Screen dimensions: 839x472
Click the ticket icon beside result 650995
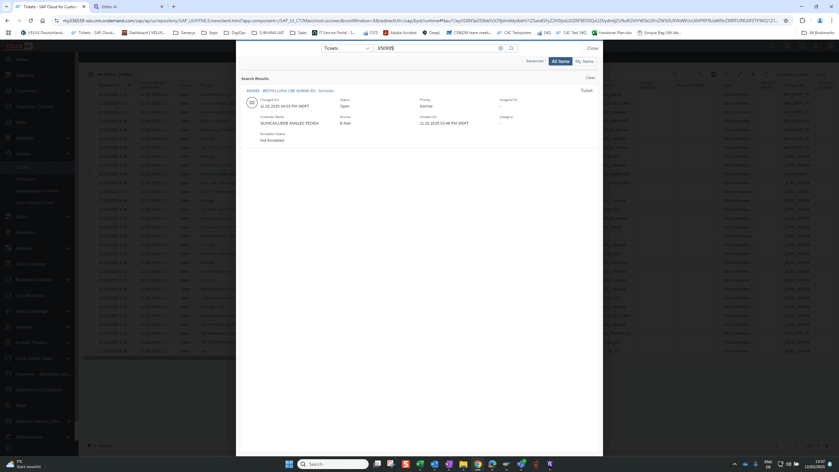click(252, 103)
